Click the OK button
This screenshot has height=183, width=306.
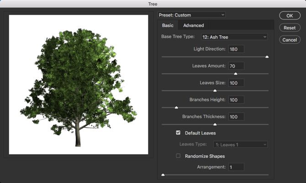[x=290, y=15]
